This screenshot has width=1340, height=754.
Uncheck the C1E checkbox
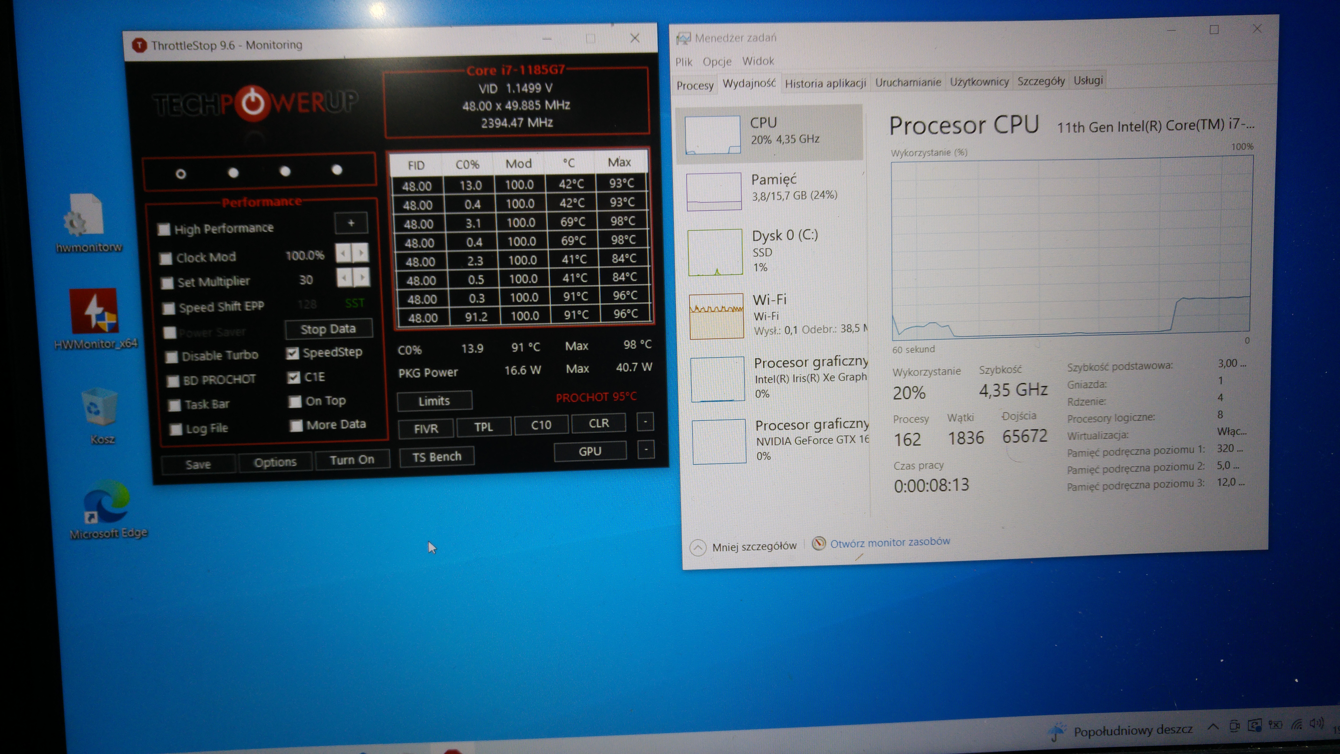294,377
